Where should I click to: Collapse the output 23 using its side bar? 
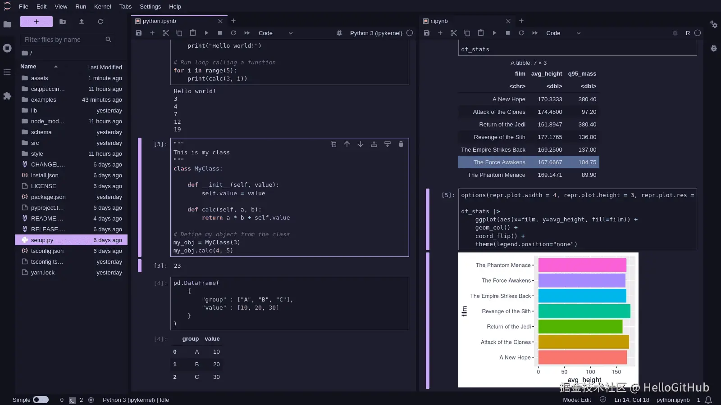click(x=140, y=265)
